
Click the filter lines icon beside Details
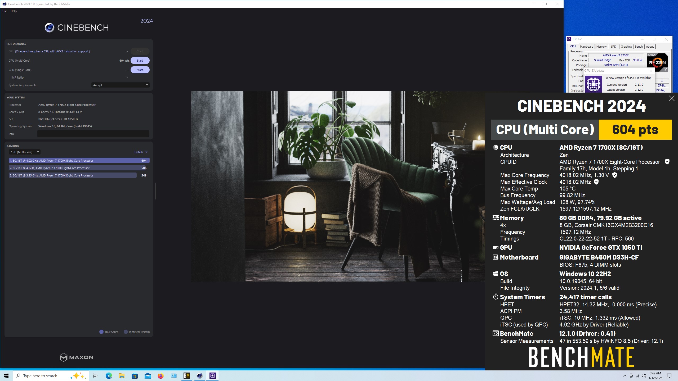point(146,152)
